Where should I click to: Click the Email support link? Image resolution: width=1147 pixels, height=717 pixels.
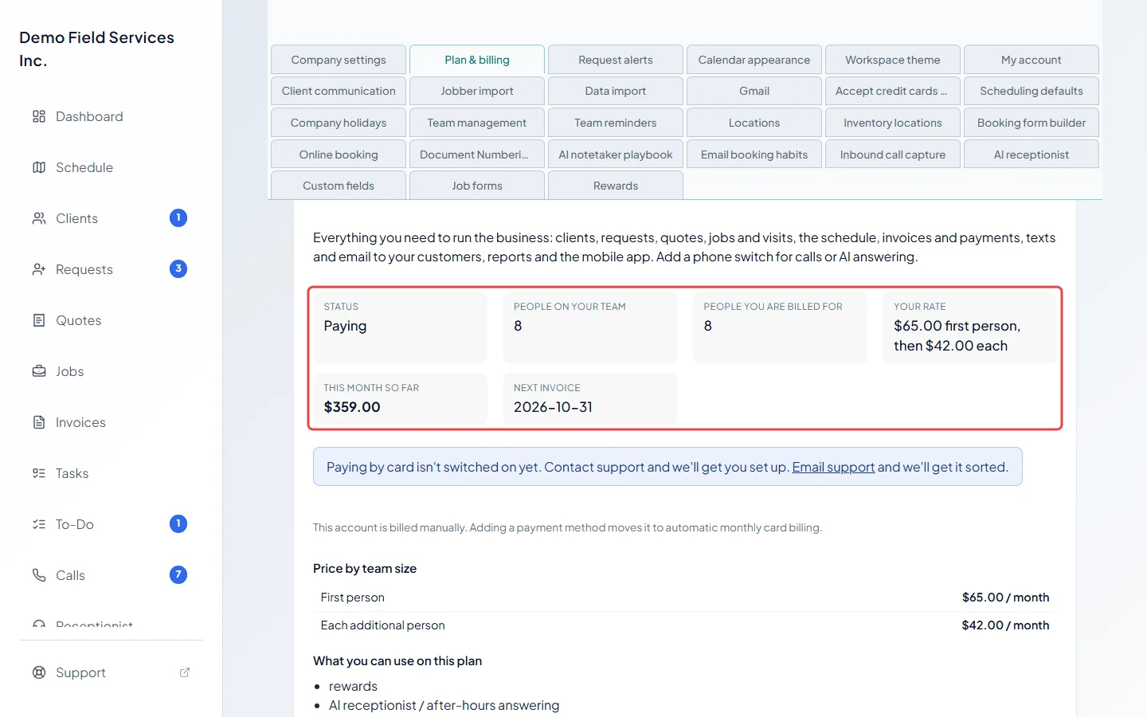[x=833, y=467]
